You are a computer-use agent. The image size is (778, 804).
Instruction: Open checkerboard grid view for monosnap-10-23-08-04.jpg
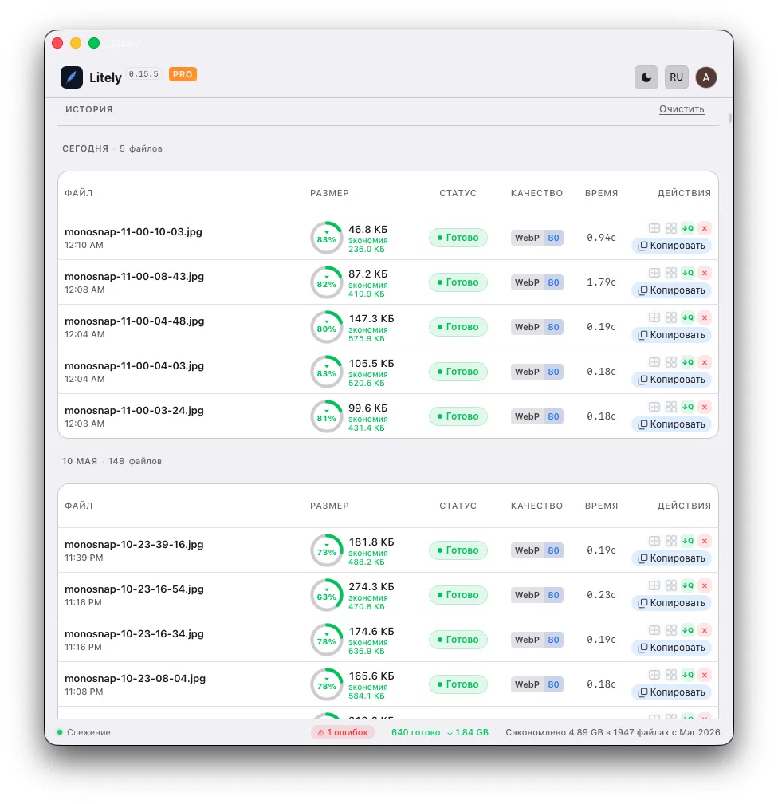[671, 674]
